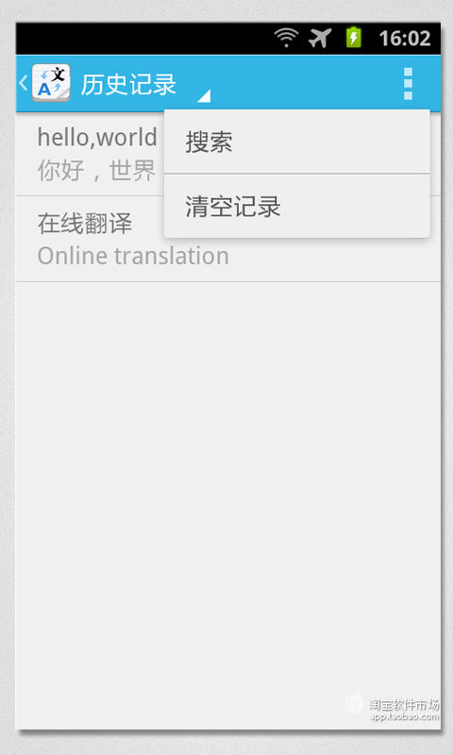Choose 清空记录 in the popup menu

(296, 207)
